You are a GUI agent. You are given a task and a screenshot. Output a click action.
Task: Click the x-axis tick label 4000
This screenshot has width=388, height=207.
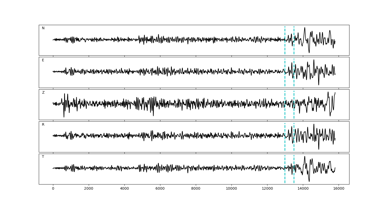pos(124,189)
